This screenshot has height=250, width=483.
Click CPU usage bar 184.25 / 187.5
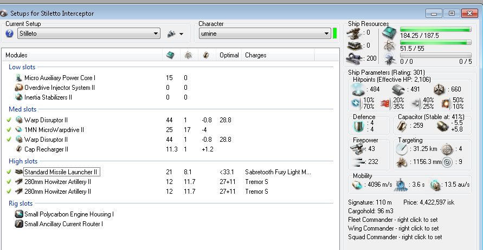coord(435,30)
